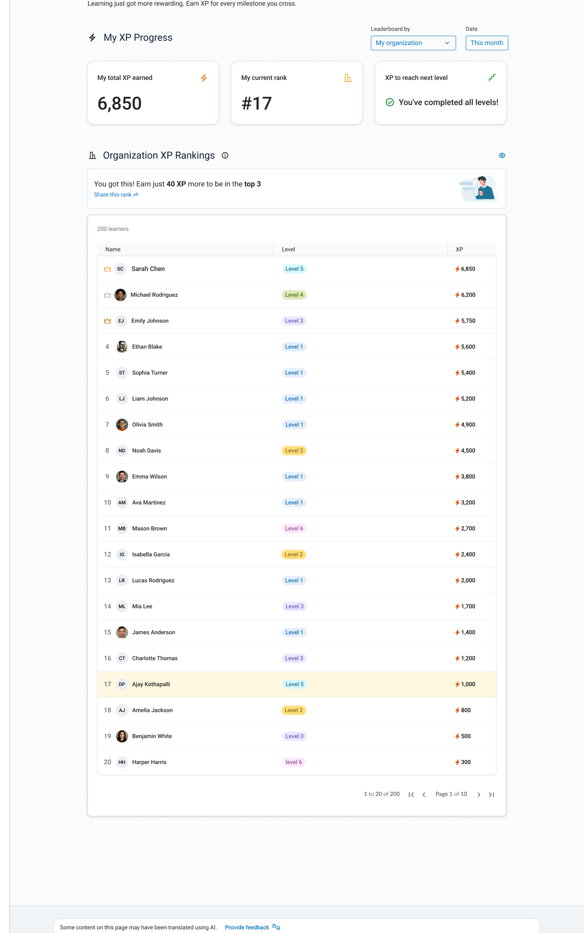
Task: Go to the previous rankings page
Action: (x=424, y=795)
